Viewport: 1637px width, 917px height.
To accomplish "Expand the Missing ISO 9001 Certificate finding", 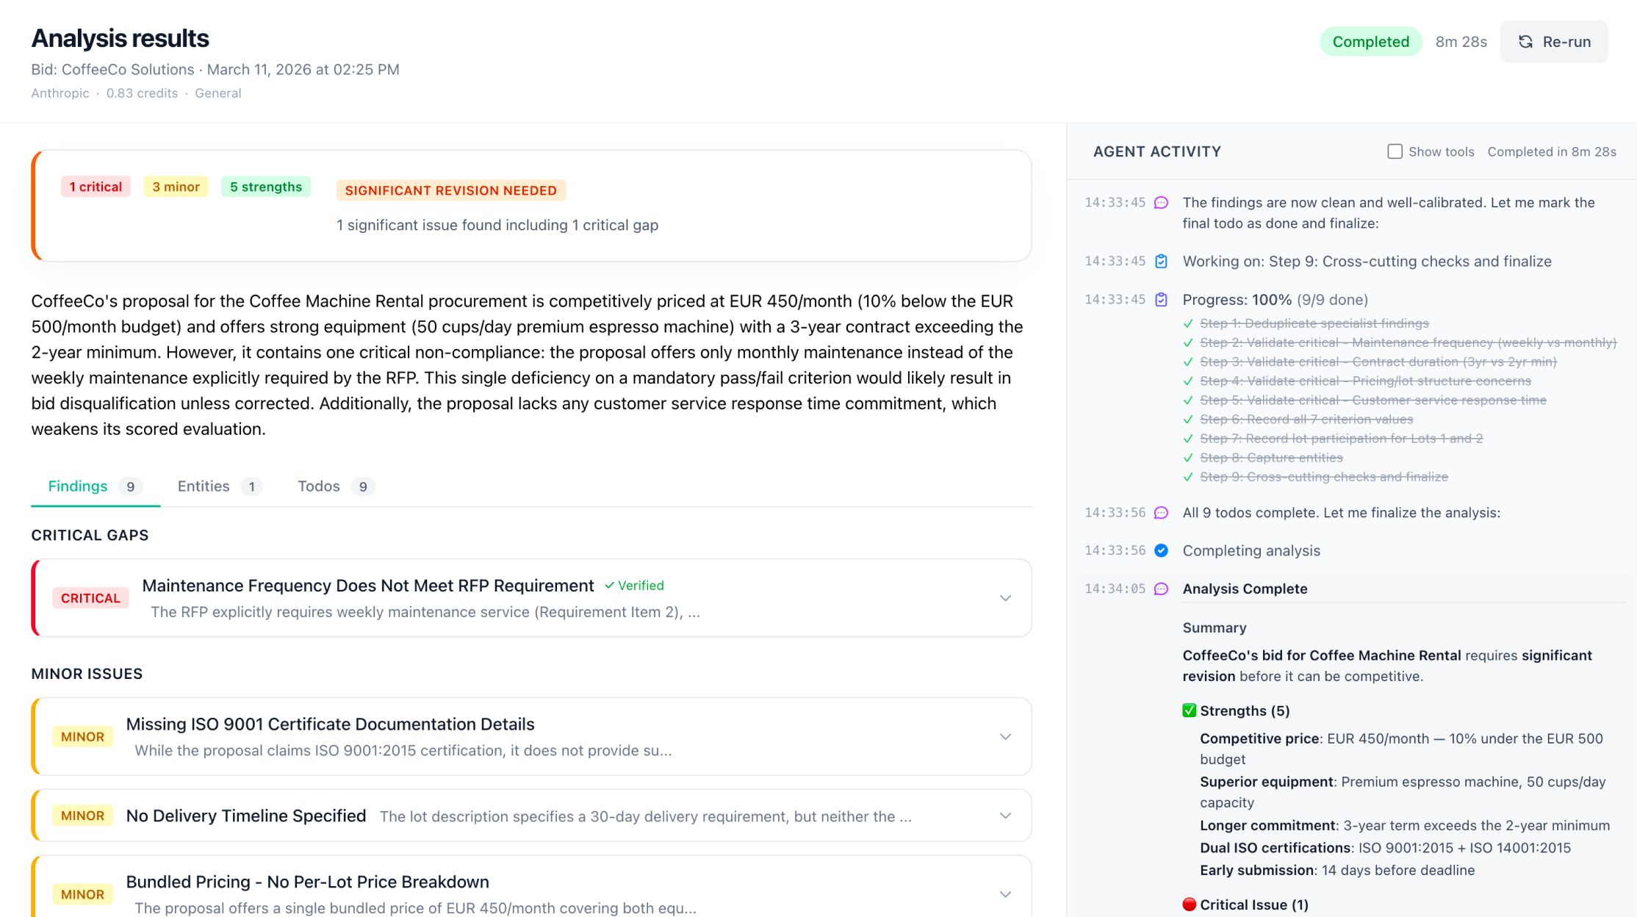I will tap(1005, 736).
